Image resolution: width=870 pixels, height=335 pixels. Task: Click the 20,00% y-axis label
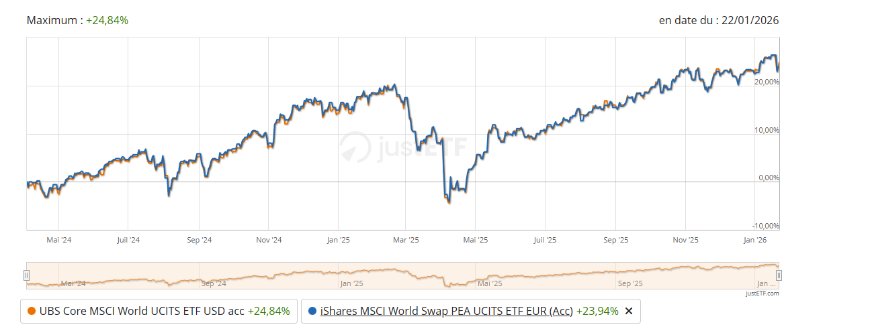pyautogui.click(x=767, y=82)
